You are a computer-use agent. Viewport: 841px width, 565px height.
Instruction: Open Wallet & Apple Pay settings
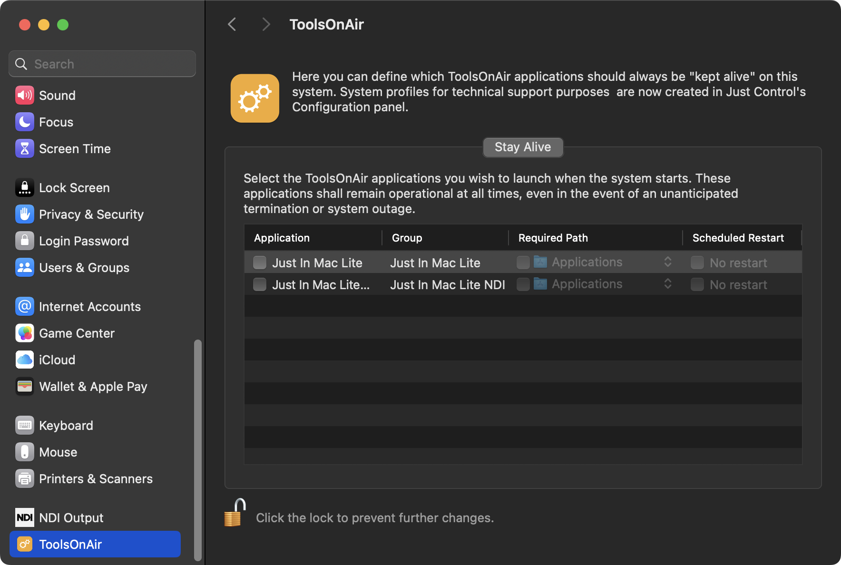[x=95, y=386]
